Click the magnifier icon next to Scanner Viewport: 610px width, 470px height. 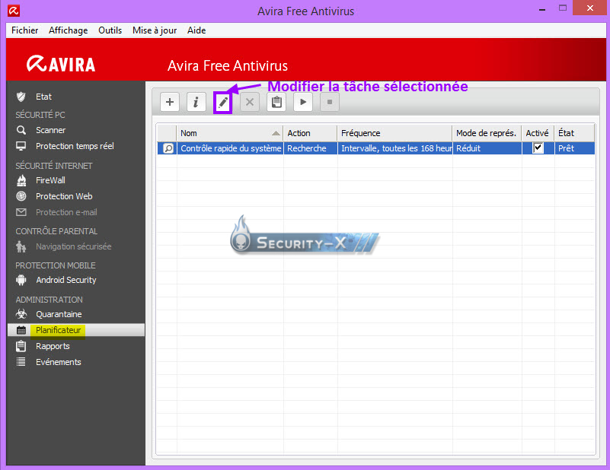[21, 130]
